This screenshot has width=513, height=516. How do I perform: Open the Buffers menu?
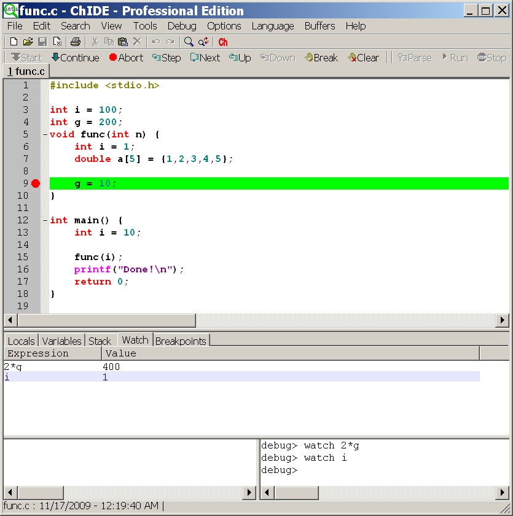[319, 26]
